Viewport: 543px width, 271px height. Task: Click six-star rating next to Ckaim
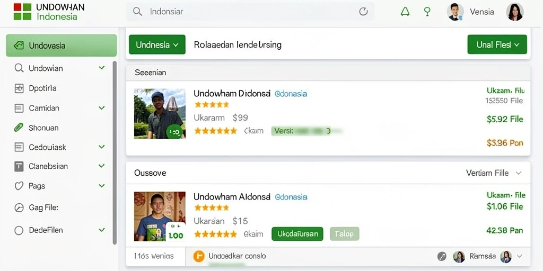tap(215, 131)
